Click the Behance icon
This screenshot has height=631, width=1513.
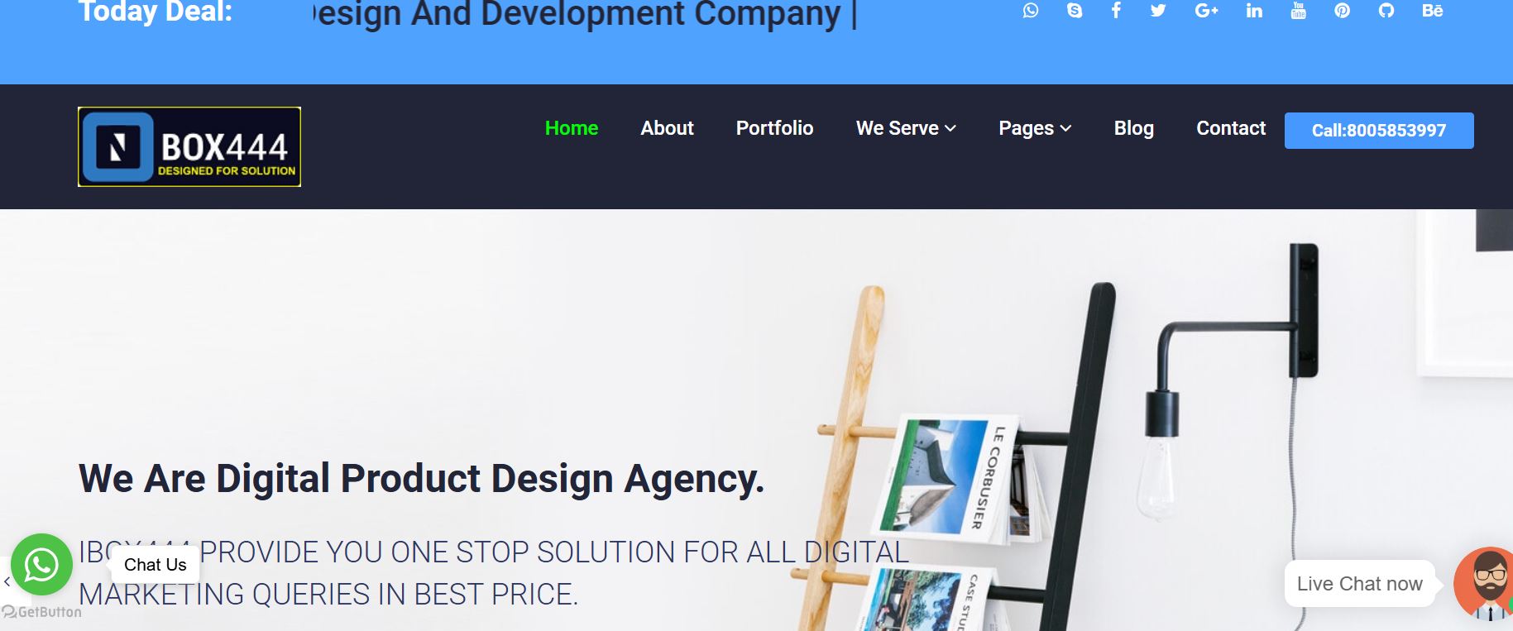click(x=1432, y=11)
